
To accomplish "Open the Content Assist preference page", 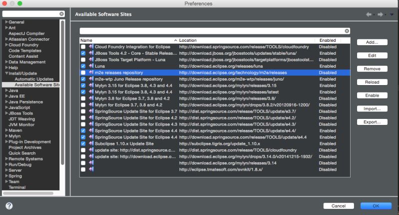I will (x=23, y=56).
